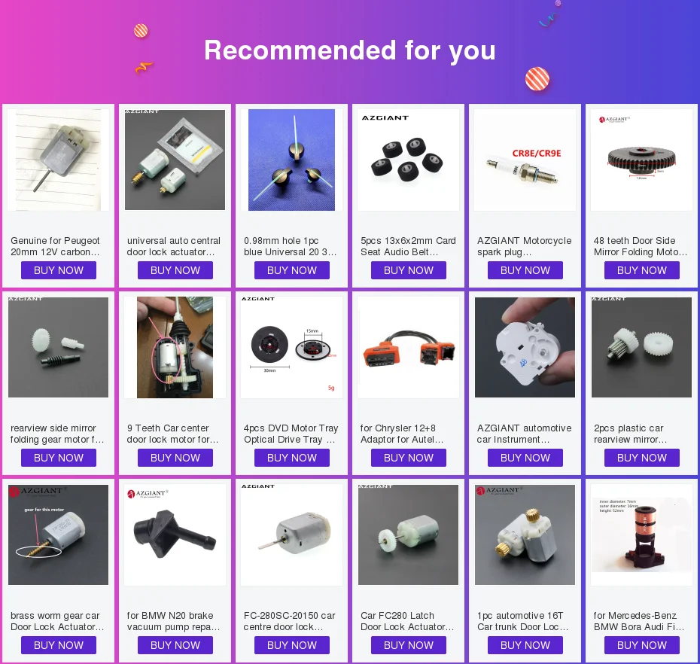This screenshot has width=700, height=664.
Task: Open the FC-280SC-20150 car centre door lock title
Action: coord(289,621)
